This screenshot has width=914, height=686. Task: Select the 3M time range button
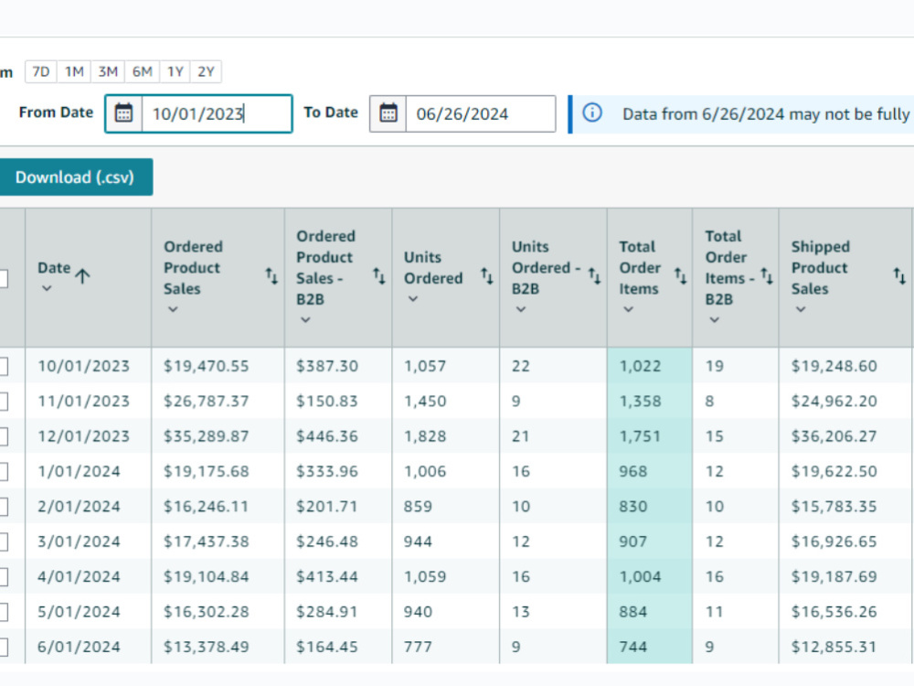pos(108,71)
